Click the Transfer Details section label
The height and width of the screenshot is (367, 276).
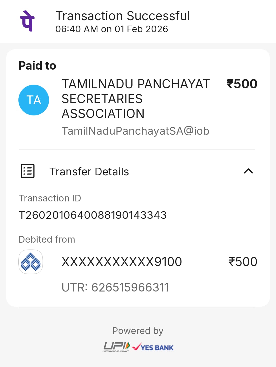click(x=89, y=172)
